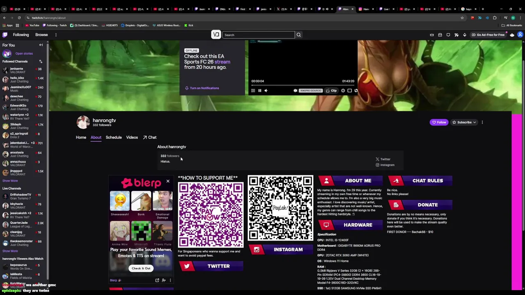525x295 pixels.
Task: Open Twitch header more menu dots
Action: tap(56, 35)
